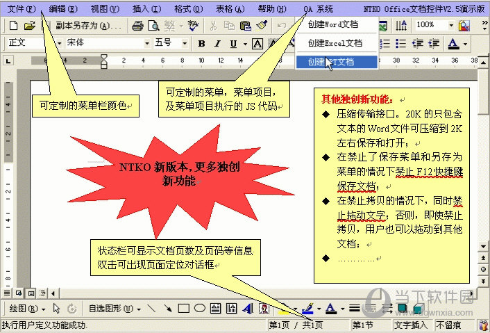The image size is (490, 333).
Task: Select the Oval drawing tool
Action: pos(200,309)
